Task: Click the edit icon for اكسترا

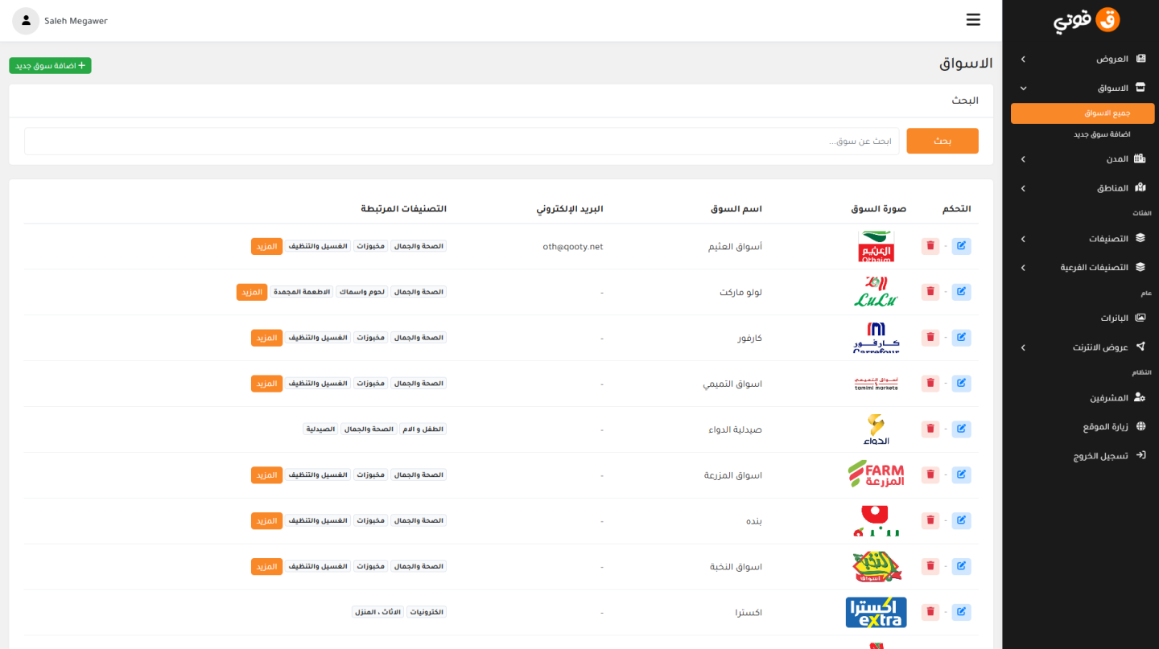Action: tap(961, 612)
